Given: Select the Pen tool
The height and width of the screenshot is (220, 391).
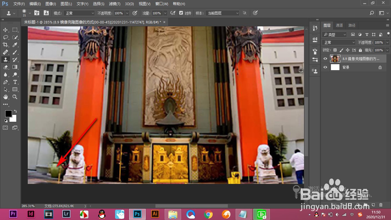Looking at the screenshot, I should tap(5, 82).
